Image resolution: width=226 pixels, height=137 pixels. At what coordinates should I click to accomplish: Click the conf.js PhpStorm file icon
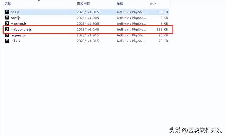click(7, 18)
